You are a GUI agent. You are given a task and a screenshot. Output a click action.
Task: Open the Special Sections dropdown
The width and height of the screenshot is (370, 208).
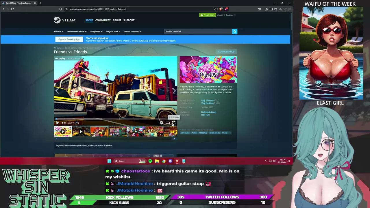[x=132, y=31]
